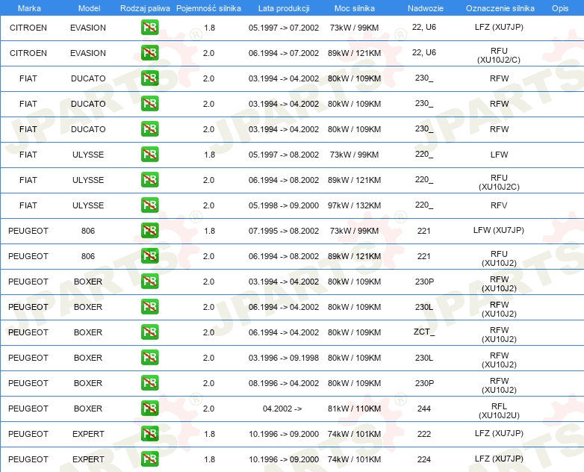This screenshot has height=472, width=584.
Task: Select the date cell '05.1998 -> 09.2000'
Action: (284, 205)
